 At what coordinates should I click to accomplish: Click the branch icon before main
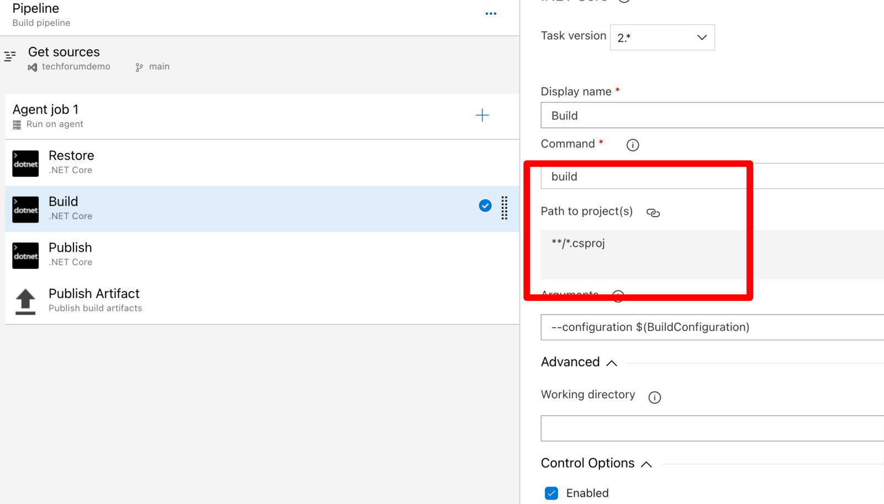[138, 66]
